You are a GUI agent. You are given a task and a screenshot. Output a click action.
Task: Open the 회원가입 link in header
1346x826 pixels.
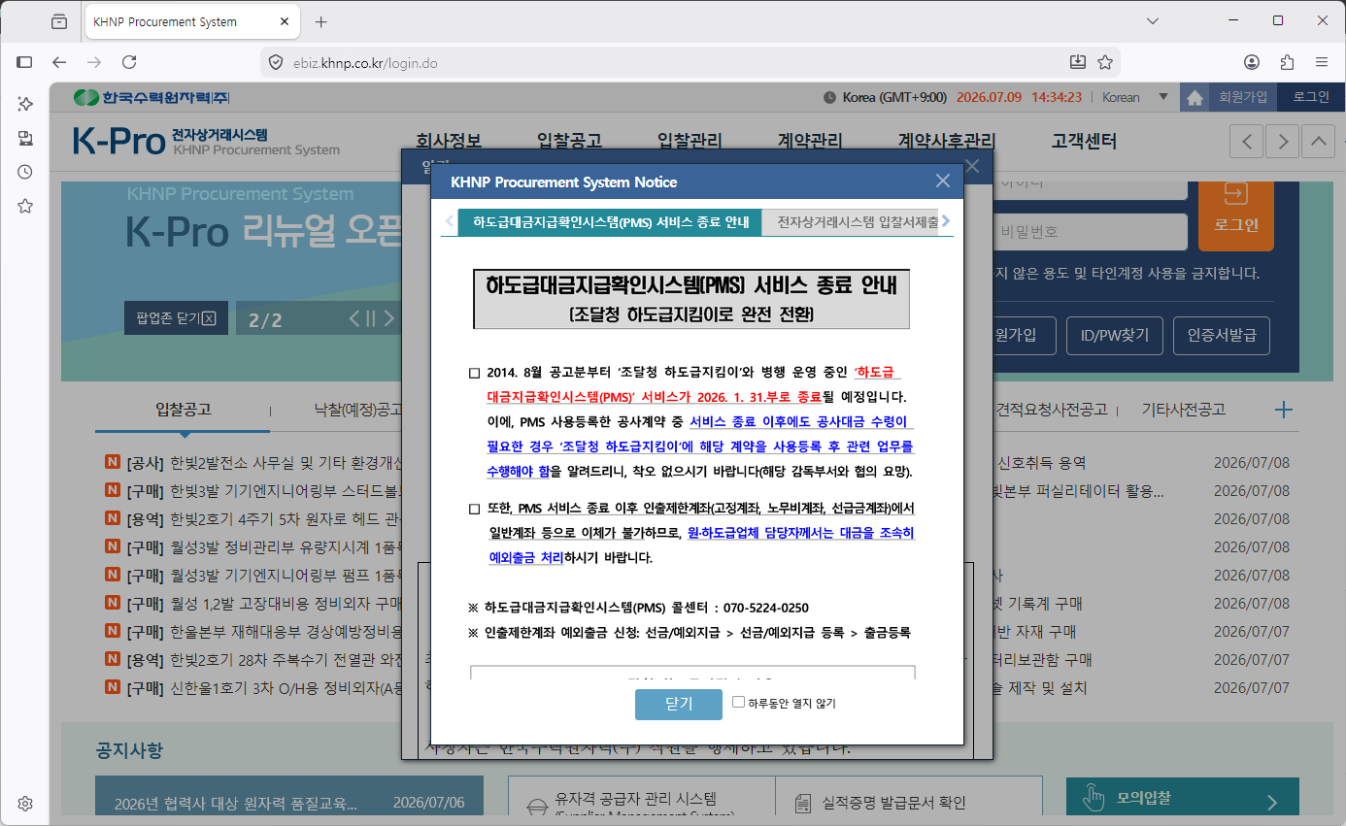1243,97
